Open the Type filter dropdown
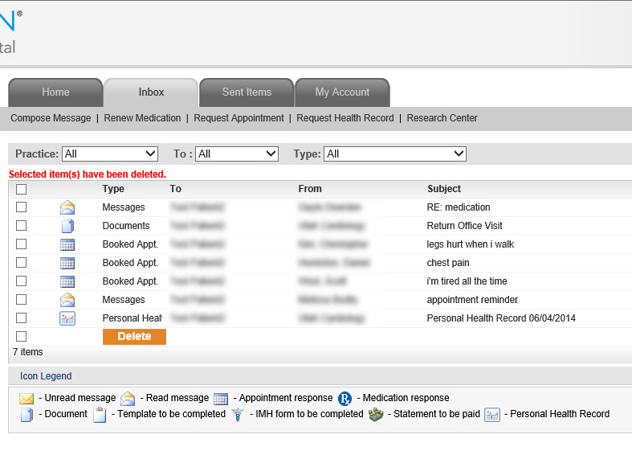Screen dimensions: 632x455 (x=395, y=154)
